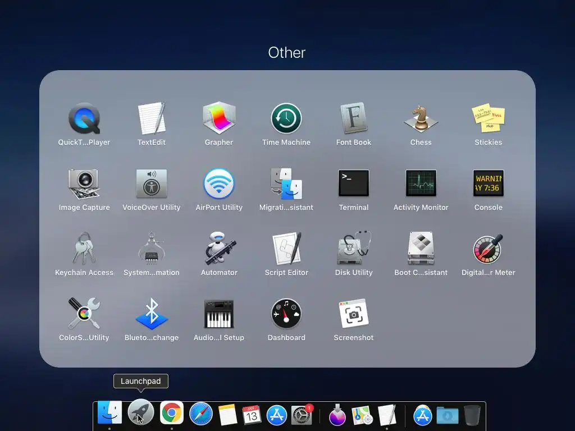Launch the TextEdit app in Launchpad
575x431 pixels.
152,118
